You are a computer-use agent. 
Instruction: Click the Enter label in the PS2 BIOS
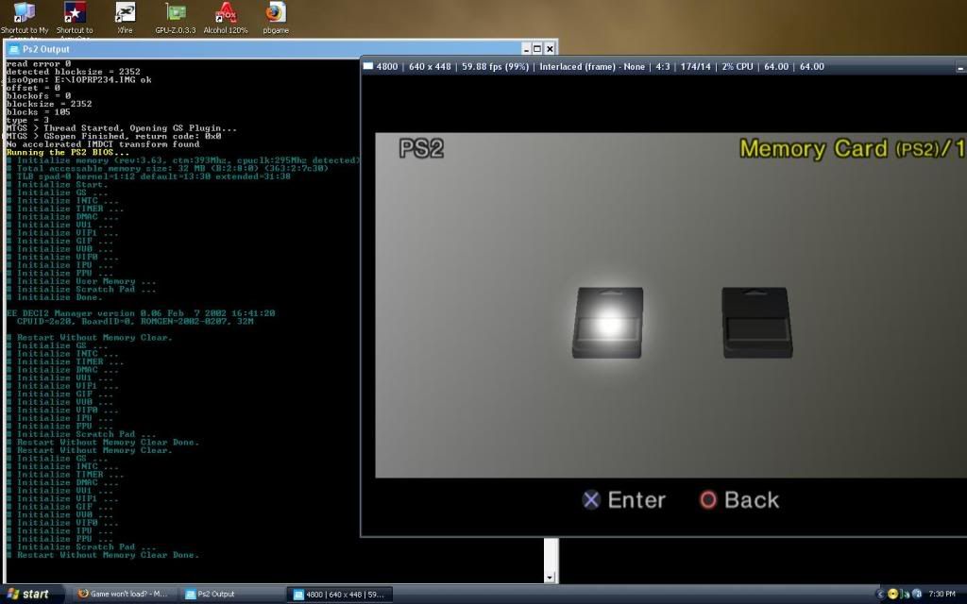(636, 500)
